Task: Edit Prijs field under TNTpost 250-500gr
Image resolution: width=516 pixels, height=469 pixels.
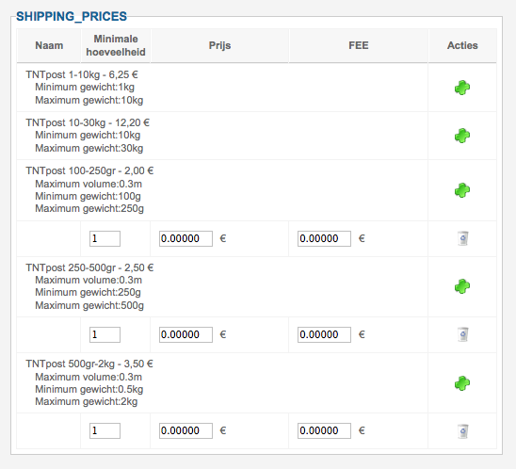Action: 185,334
